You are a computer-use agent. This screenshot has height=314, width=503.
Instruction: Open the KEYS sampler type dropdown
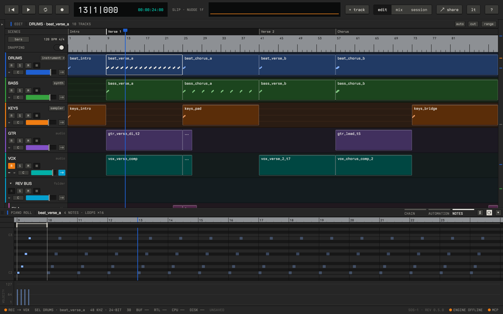point(57,108)
